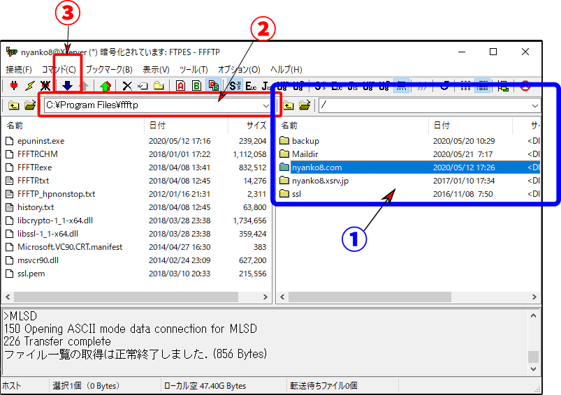Toggle EUC code right of highlighted S
Screen dimensions: 561x395
pyautogui.click(x=251, y=86)
